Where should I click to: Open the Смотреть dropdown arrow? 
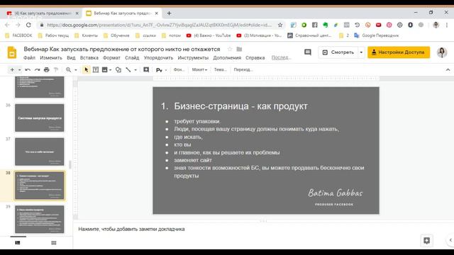(361, 52)
